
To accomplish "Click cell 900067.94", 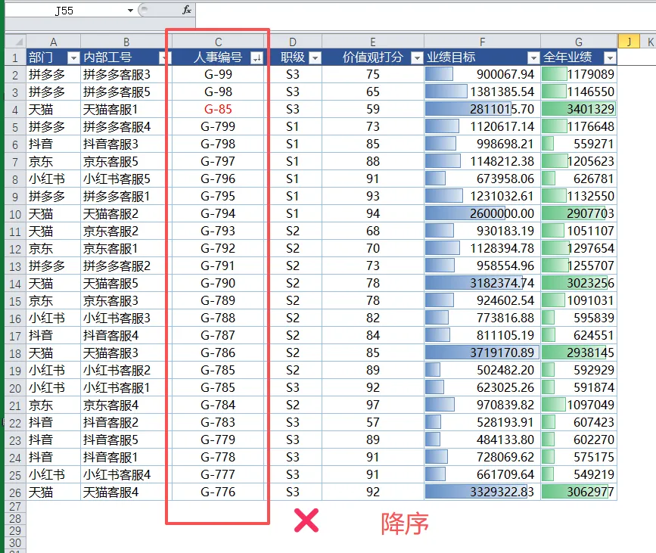I will tap(483, 74).
